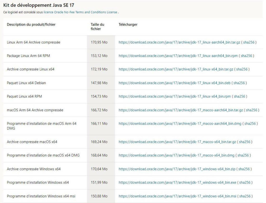Click the 153,12 Mo file size

tap(99, 56)
